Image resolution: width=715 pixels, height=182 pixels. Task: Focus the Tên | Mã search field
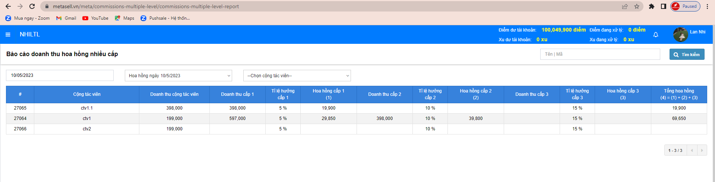pyautogui.click(x=600, y=54)
